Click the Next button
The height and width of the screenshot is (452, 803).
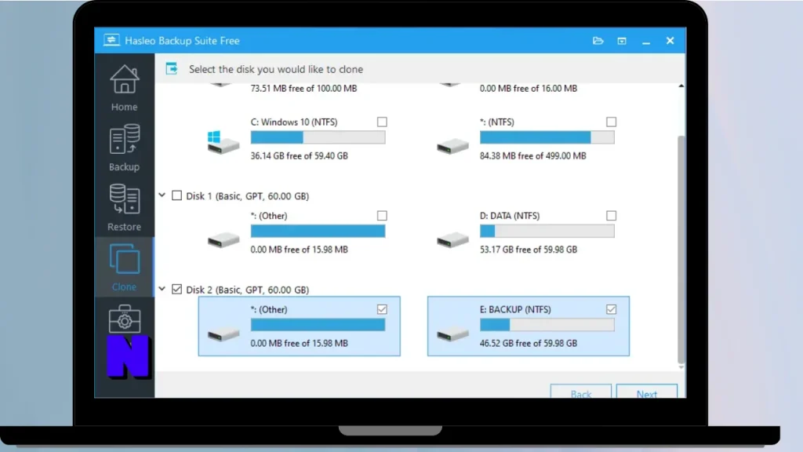click(647, 392)
